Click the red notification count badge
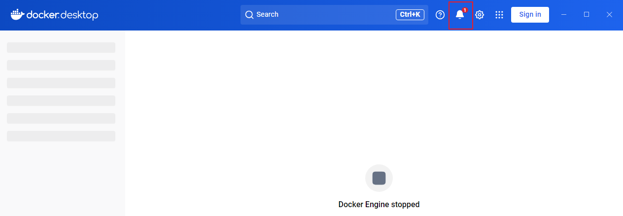 pyautogui.click(x=465, y=10)
